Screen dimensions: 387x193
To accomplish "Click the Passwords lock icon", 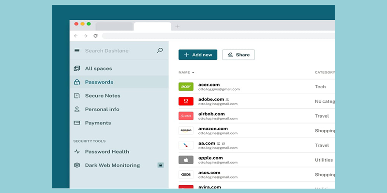I will [x=77, y=82].
